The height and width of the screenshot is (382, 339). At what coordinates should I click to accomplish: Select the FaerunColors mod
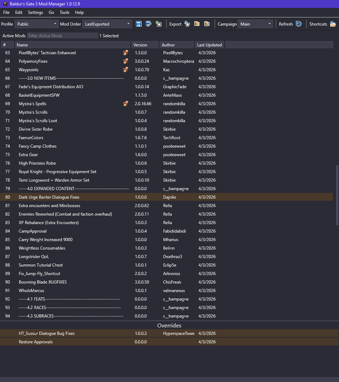[x=167, y=138]
